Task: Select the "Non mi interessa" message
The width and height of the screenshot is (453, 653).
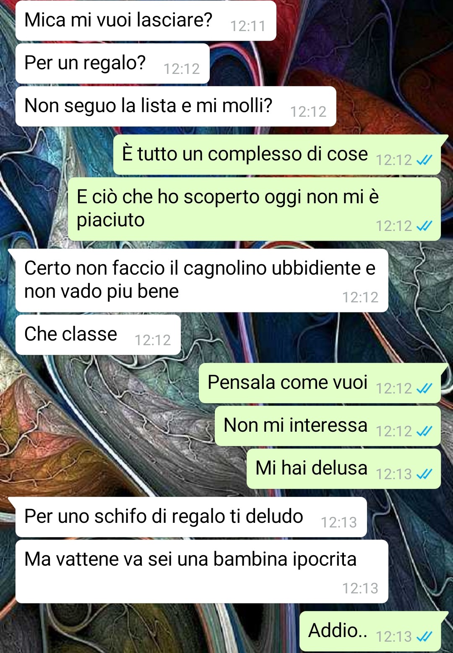Action: click(328, 426)
